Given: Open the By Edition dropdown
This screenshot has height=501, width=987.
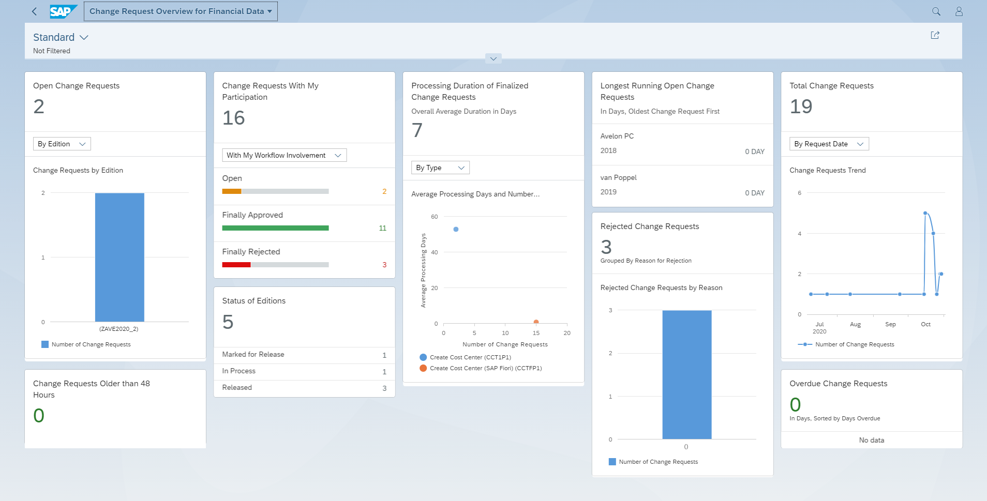Looking at the screenshot, I should 62,144.
